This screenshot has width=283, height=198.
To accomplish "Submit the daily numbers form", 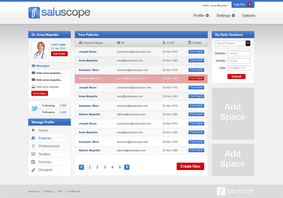I will pos(237,76).
